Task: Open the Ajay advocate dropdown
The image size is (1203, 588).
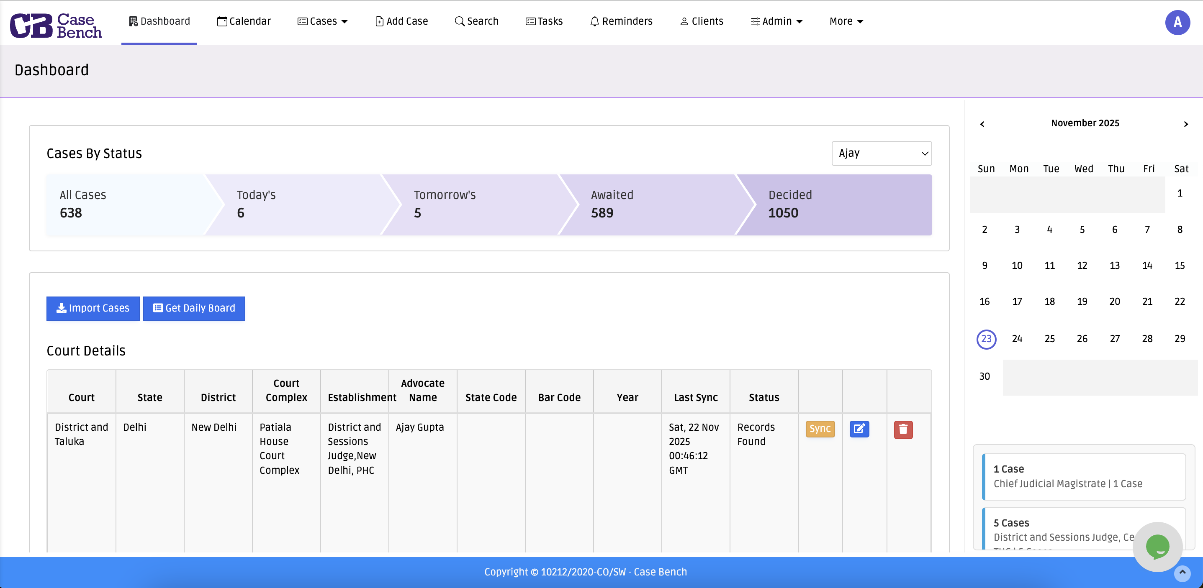Action: pos(881,153)
